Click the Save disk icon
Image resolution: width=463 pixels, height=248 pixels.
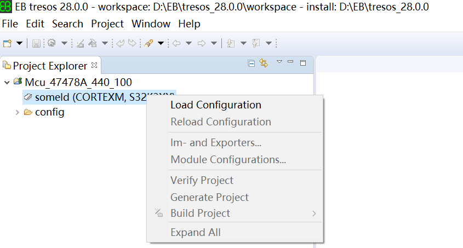coord(36,44)
